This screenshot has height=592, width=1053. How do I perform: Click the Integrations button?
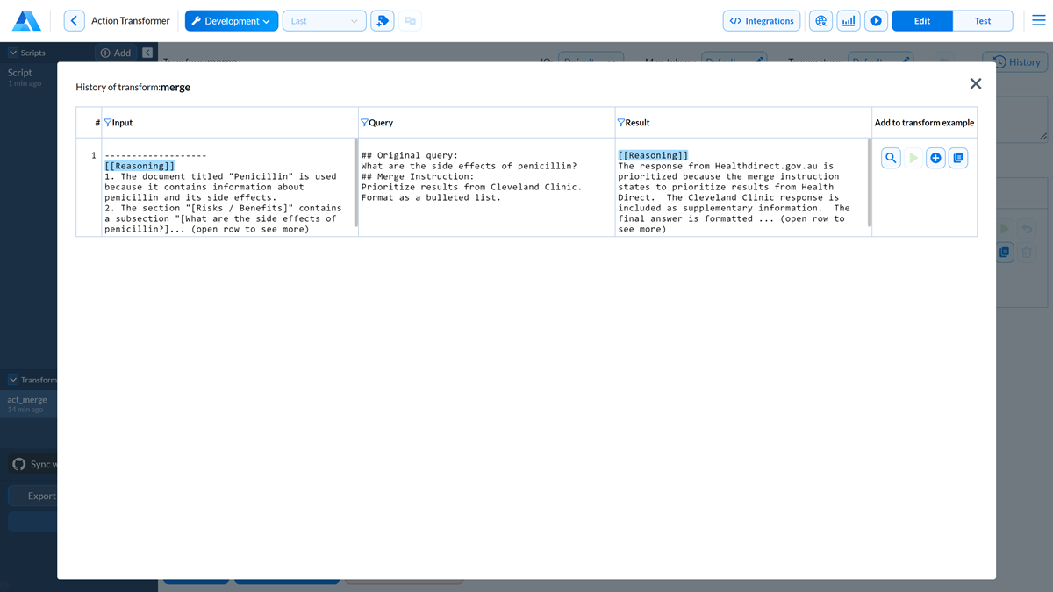click(x=762, y=21)
